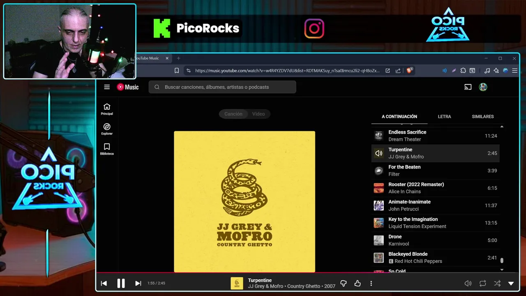Image resolution: width=526 pixels, height=296 pixels.
Task: Click the cast to device icon
Action: coord(468,87)
